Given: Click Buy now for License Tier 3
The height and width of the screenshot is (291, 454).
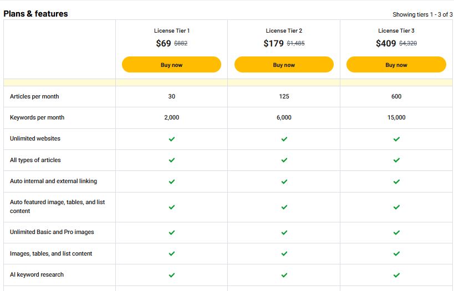Looking at the screenshot, I should (x=396, y=65).
